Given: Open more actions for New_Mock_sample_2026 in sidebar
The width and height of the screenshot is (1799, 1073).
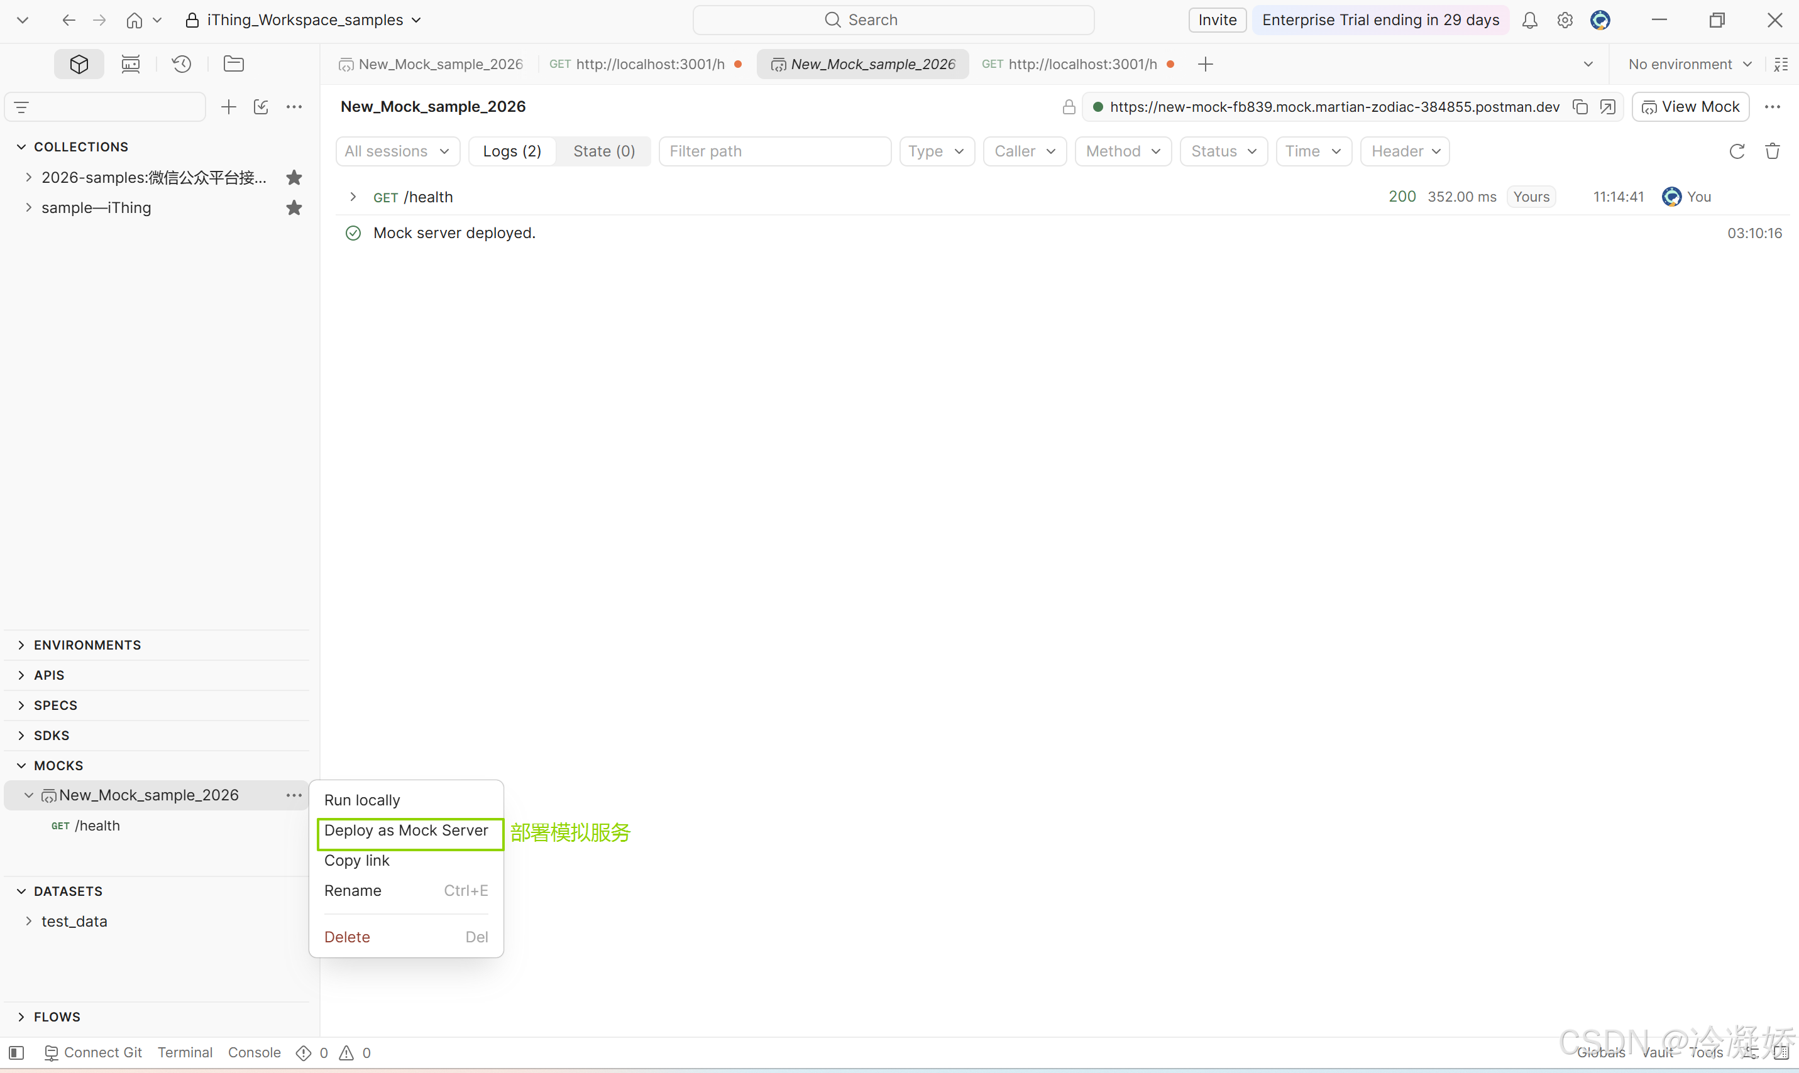Looking at the screenshot, I should [294, 795].
